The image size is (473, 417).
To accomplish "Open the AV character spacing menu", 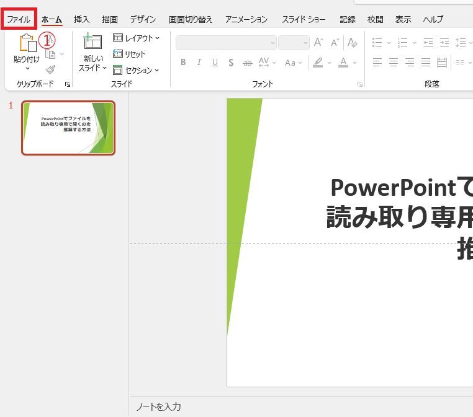I will pos(267,63).
